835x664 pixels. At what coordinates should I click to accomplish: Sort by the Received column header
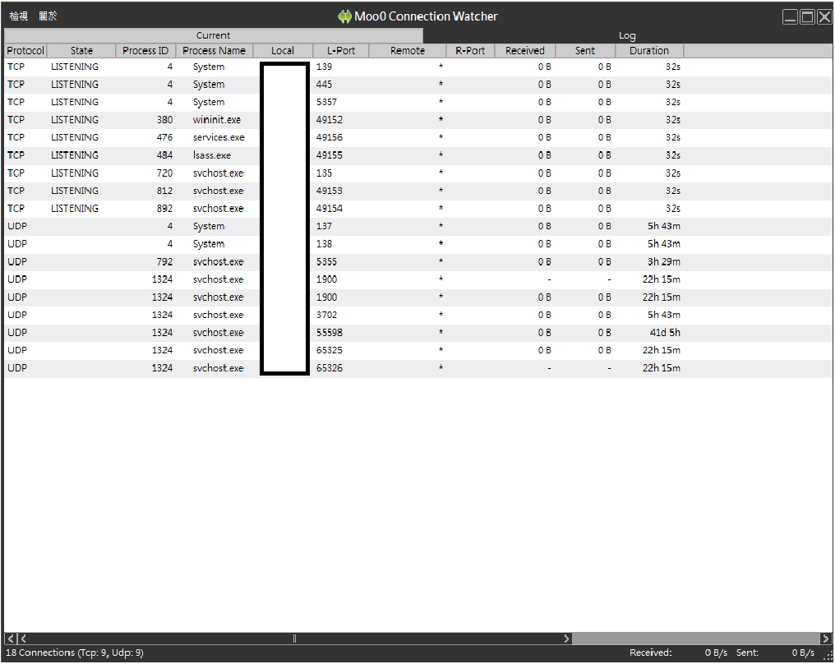point(525,51)
